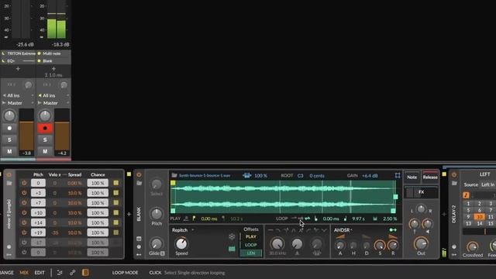Toggle power on Multi-note row with pitch +14
Screen dimensions: 496x279
tap(24, 222)
